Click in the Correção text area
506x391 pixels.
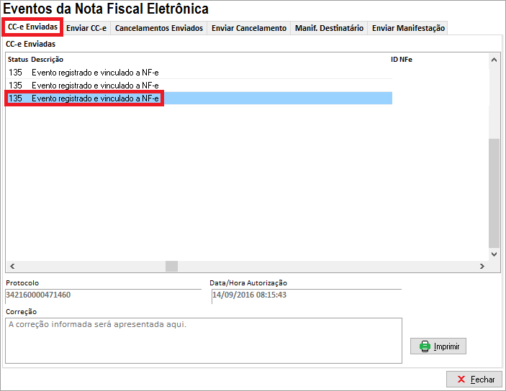[203, 336]
